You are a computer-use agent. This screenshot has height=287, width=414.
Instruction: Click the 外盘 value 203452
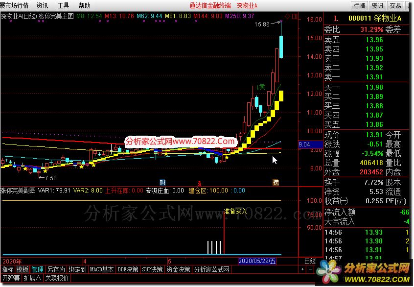point(371,172)
